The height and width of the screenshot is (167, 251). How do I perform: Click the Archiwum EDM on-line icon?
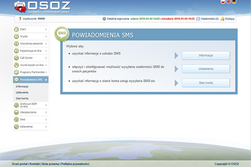[x=16, y=105]
